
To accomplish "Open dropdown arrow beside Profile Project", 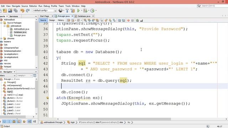I will (x=96, y=10).
